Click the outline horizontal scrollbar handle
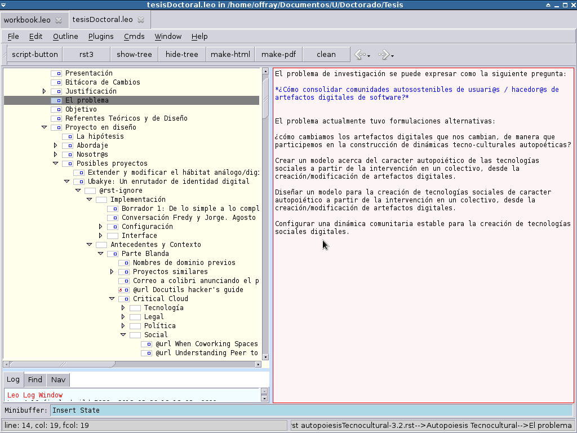This screenshot has width=577, height=433. [62, 364]
